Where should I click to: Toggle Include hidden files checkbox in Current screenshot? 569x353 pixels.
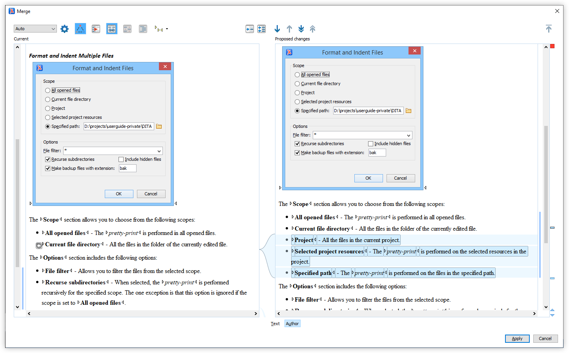(121, 159)
